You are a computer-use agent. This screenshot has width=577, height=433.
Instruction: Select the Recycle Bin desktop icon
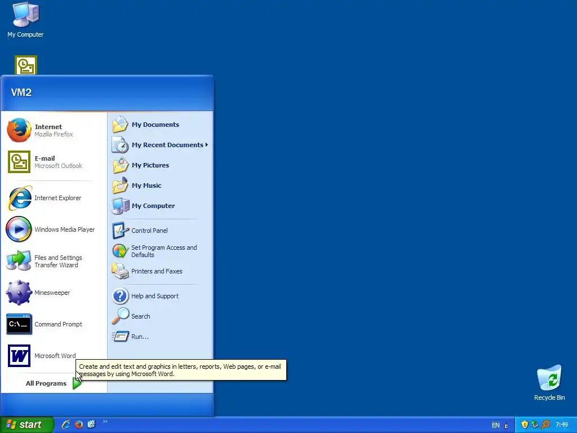(x=549, y=383)
